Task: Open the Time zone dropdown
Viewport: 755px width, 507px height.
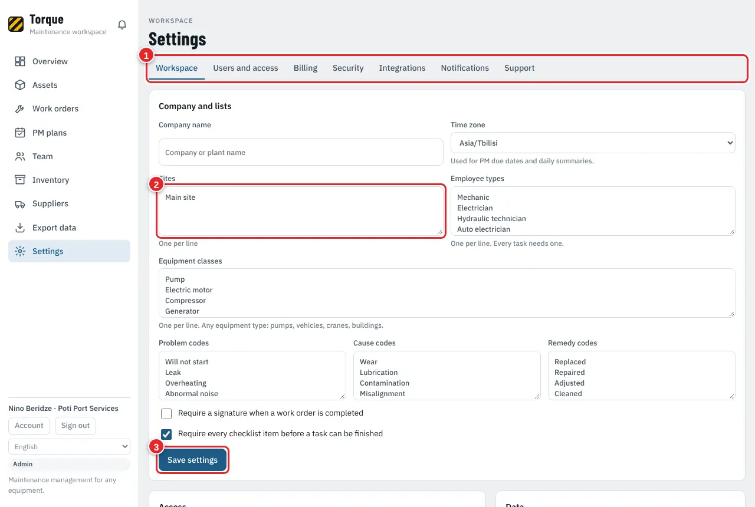Action: pyautogui.click(x=593, y=143)
